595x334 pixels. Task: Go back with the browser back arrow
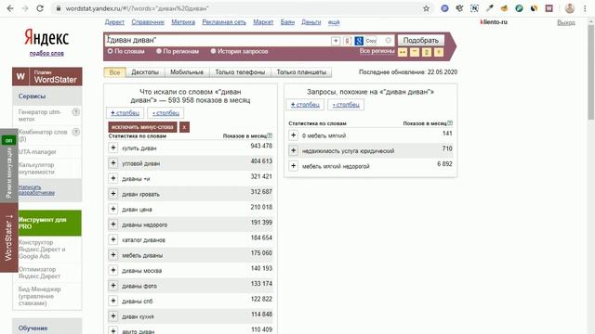click(10, 8)
